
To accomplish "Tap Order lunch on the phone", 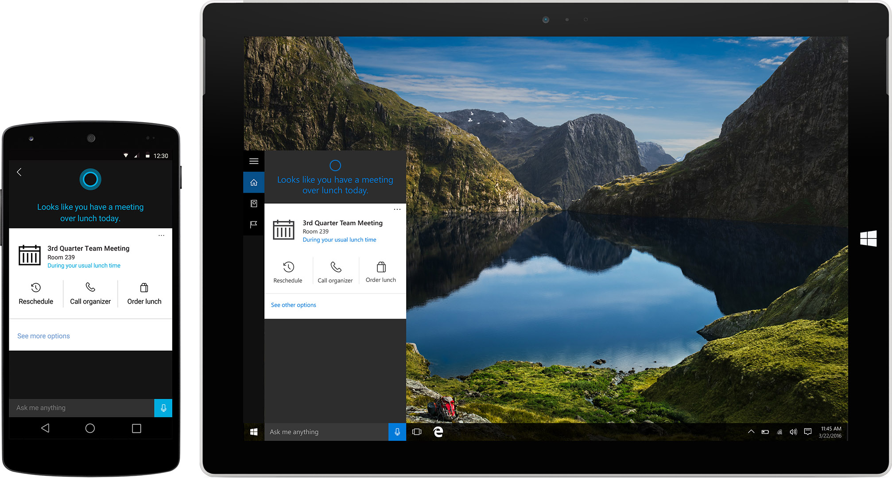I will [144, 294].
